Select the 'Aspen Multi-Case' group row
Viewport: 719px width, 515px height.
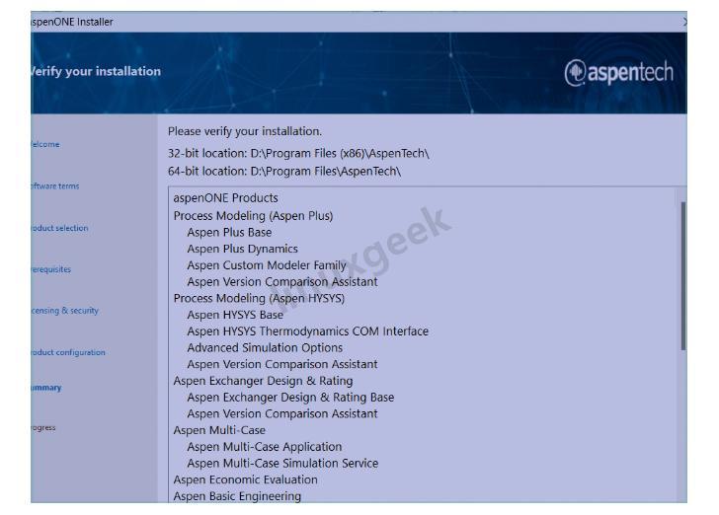(x=219, y=430)
